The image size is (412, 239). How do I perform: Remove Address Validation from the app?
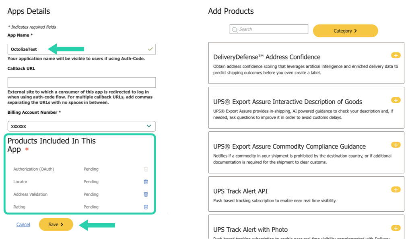pos(146,194)
